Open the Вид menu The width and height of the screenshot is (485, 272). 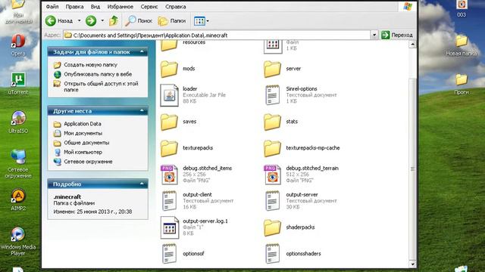pos(95,7)
